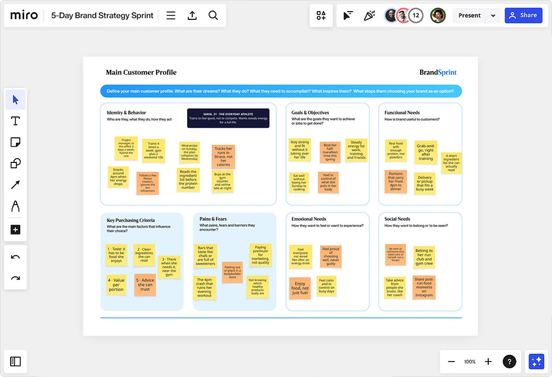Redo the last action
The image size is (552, 377).
coord(15,278)
